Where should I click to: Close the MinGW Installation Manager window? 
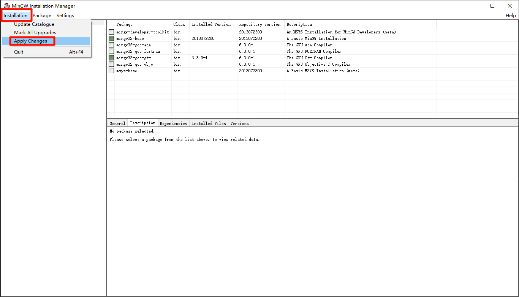510,6
